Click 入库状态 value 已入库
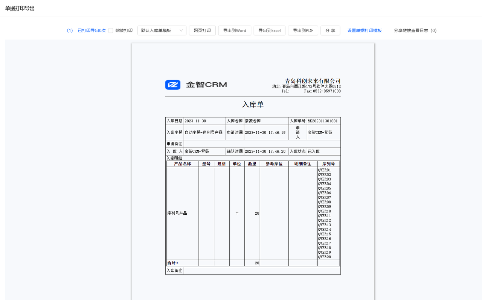This screenshot has height=300, width=482. point(314,152)
